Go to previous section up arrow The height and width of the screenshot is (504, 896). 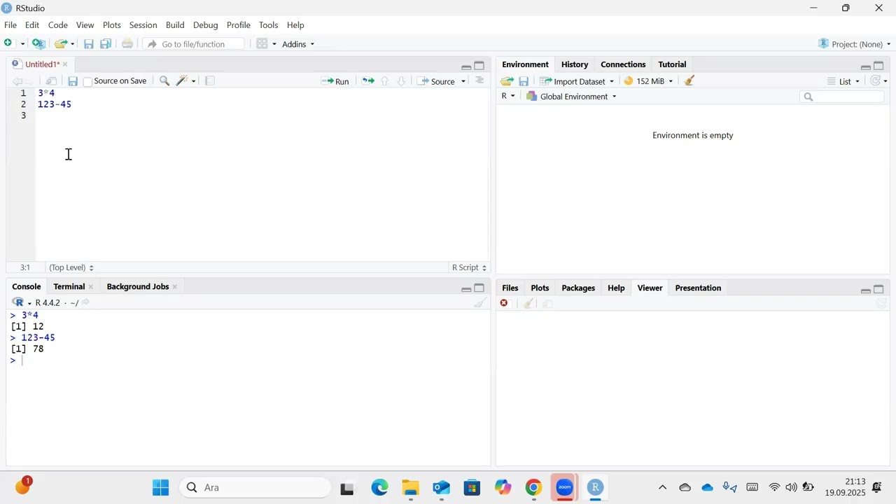point(384,81)
